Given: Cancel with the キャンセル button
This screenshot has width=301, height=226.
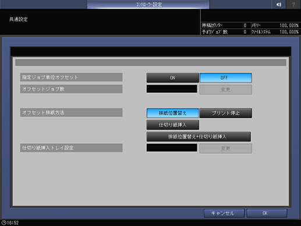Looking at the screenshot, I should click(224, 213).
